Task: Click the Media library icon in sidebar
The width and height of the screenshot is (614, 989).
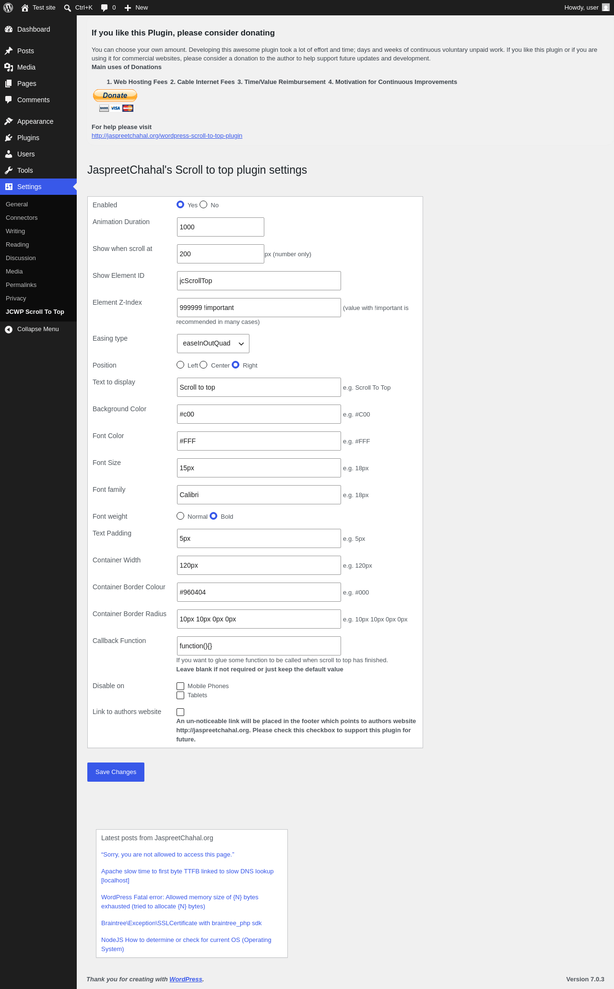Action: coord(9,67)
